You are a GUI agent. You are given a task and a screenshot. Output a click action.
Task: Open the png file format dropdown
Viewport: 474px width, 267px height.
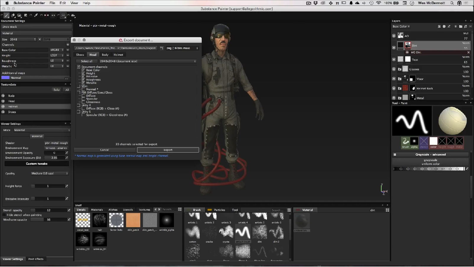182,48
